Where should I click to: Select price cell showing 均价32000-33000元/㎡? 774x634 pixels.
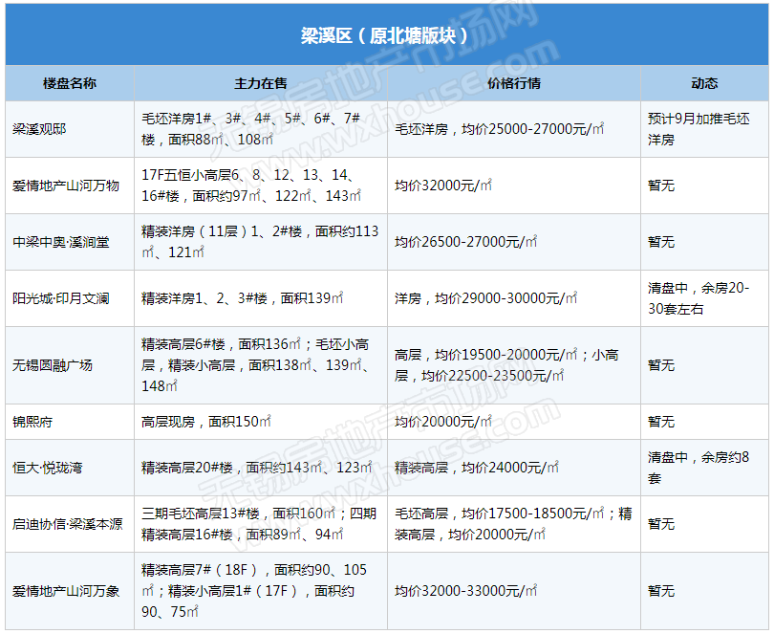coord(465,591)
